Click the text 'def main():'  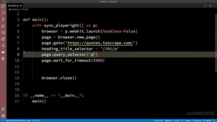36,20
